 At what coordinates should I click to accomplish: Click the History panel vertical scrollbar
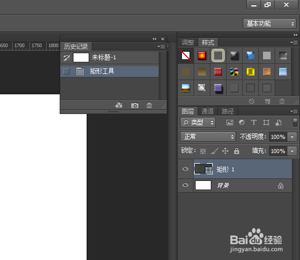pos(163,76)
